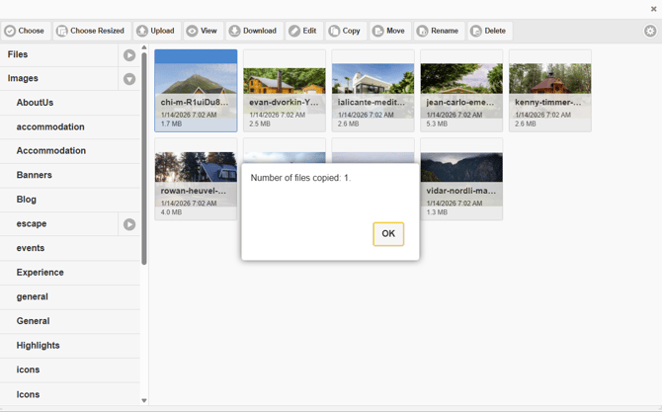662x412 pixels.
Task: Select the chi-m-R1uiDu8 image thumbnail
Action: (x=196, y=91)
